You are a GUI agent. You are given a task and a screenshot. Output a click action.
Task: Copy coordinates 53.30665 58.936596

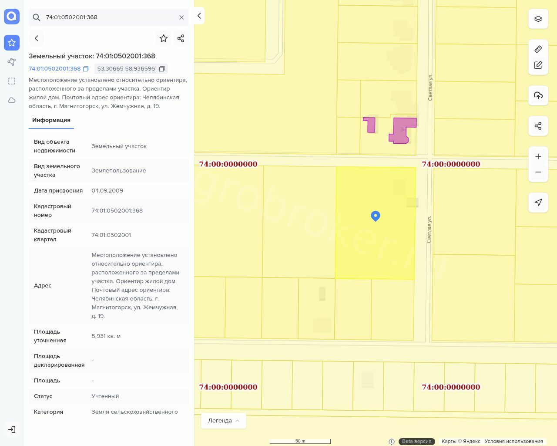[162, 69]
